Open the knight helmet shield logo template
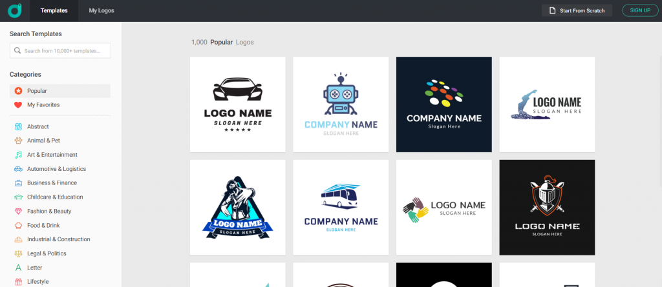This screenshot has width=662, height=287. click(547, 207)
